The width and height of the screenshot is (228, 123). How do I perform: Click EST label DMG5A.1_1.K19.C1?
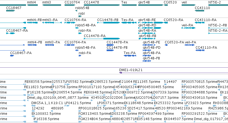[x=47, y=103]
